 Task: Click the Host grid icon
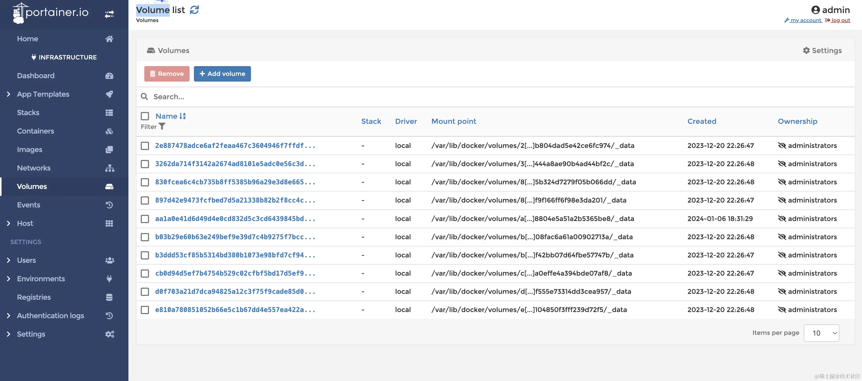click(x=109, y=223)
